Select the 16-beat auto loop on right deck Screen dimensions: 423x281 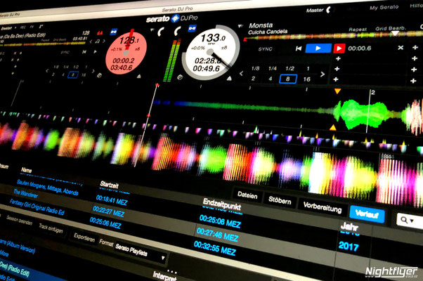307,79
